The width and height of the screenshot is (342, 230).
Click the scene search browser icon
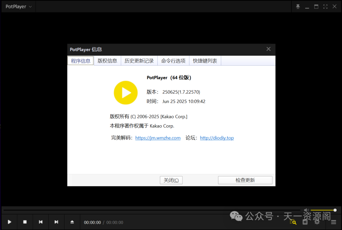[293, 222]
